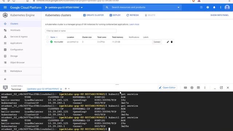This screenshot has height=131, width=233.
Task: Click the Total cores column header
Action: pos(102,37)
